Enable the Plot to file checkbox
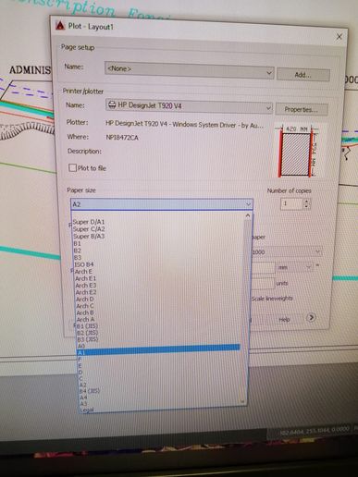Screen dimensions: 358x477 coord(72,167)
